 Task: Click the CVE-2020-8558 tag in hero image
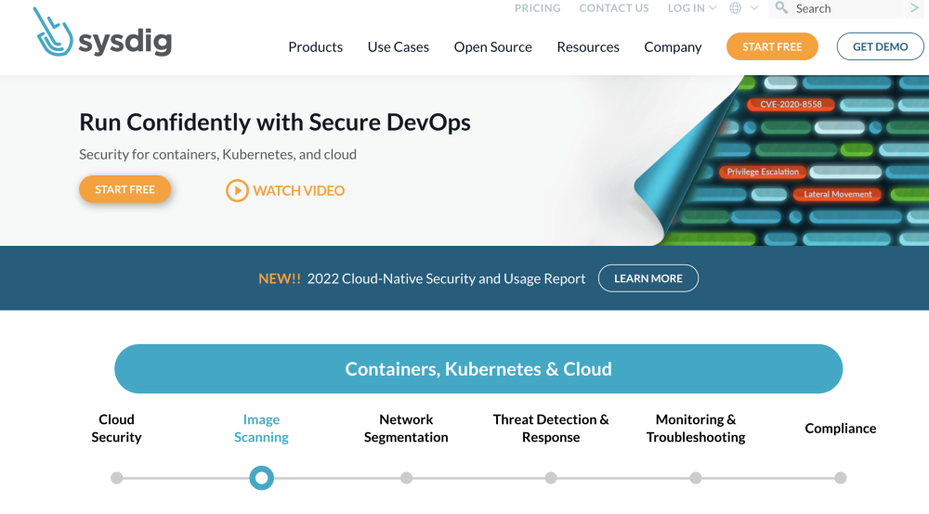(x=791, y=104)
